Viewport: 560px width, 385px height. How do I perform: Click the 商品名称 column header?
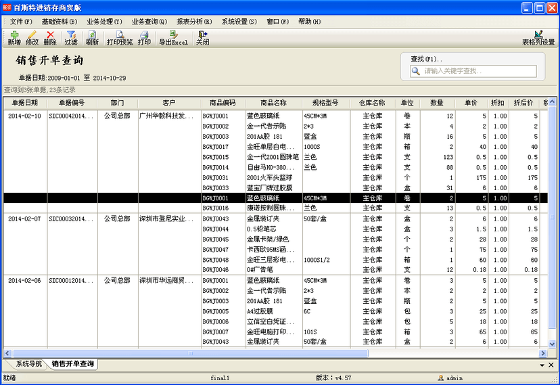point(273,103)
